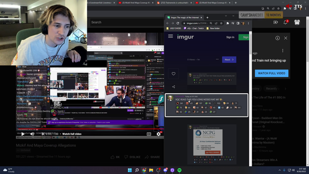
Task: Open Spotify from the taskbar
Action: tap(179, 170)
